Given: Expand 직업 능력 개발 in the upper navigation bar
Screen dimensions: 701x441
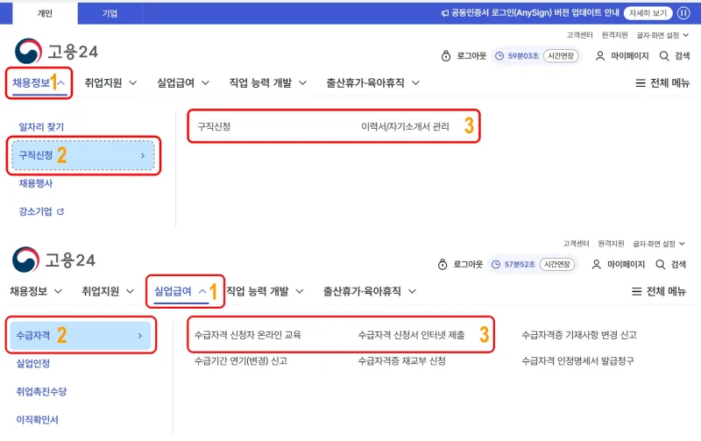Looking at the screenshot, I should [268, 82].
